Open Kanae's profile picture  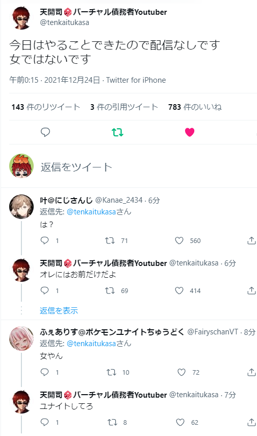coord(21,207)
